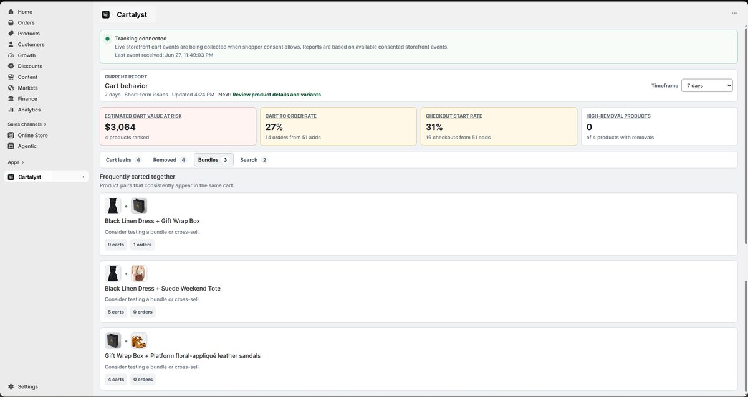The image size is (748, 397).
Task: Click the Updated 4:24 PM text
Action: pos(193,95)
